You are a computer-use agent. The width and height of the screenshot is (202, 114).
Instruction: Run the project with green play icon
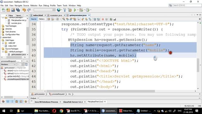[75, 10]
